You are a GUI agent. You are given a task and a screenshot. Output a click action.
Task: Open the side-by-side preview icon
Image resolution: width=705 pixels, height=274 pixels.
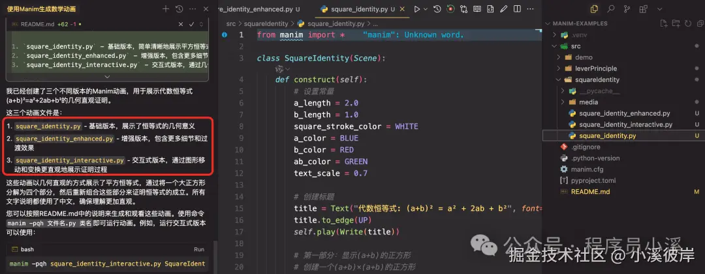[x=477, y=8]
